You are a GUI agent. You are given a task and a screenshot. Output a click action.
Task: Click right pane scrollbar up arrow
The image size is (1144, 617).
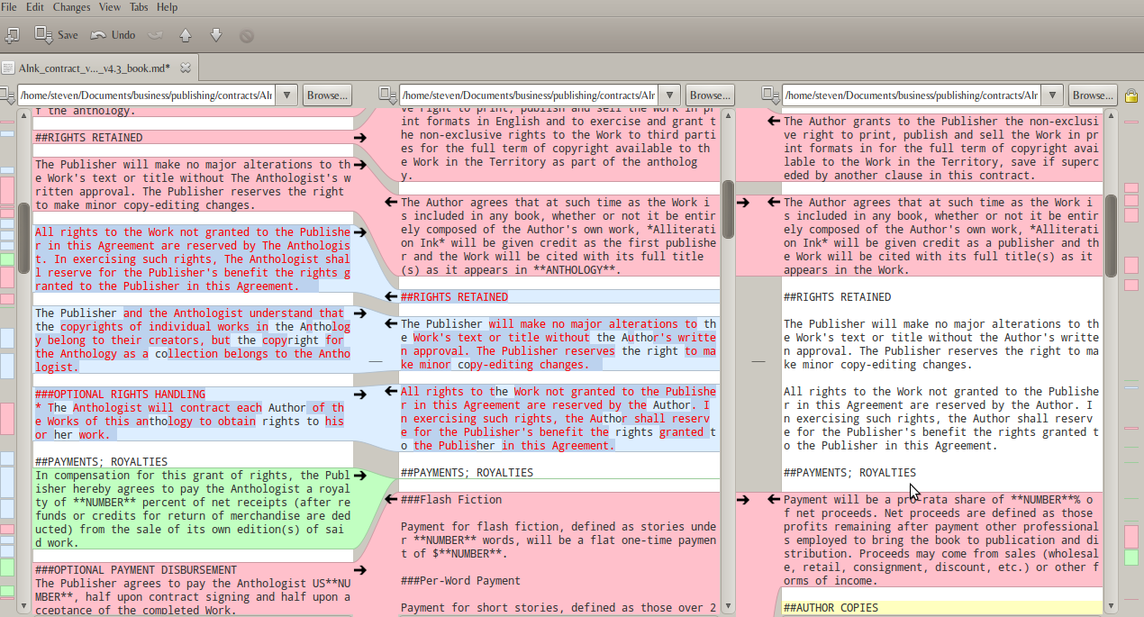(1111, 115)
